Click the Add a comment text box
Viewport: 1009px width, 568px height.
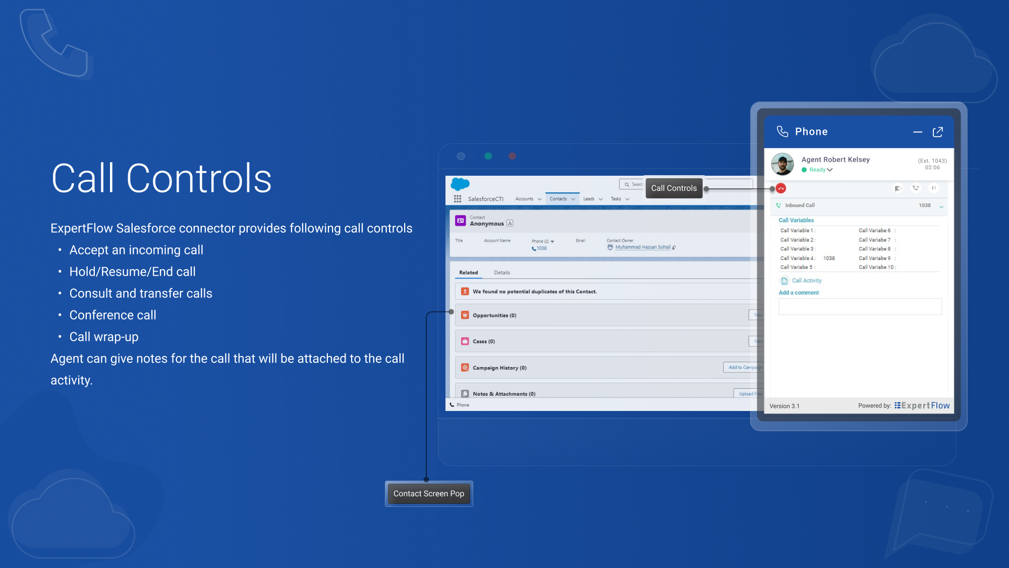click(x=860, y=307)
